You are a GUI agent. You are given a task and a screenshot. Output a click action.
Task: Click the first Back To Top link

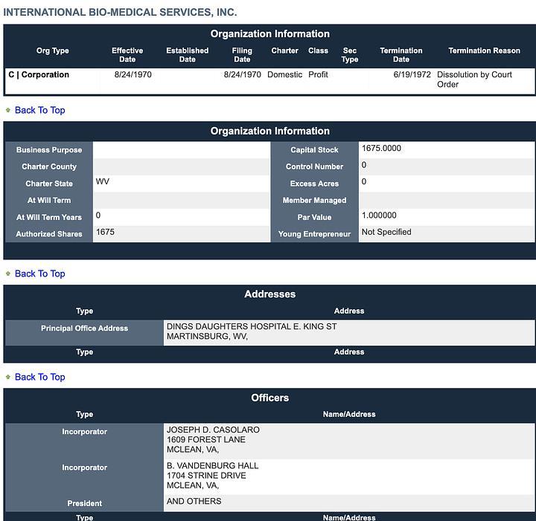point(39,110)
